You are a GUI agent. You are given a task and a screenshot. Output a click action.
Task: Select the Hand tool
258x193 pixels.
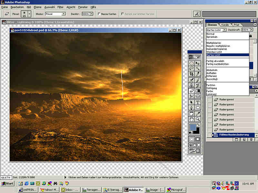pos(192,119)
